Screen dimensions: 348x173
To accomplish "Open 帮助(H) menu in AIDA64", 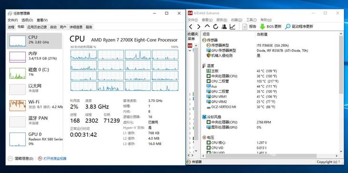I will coord(266,20).
